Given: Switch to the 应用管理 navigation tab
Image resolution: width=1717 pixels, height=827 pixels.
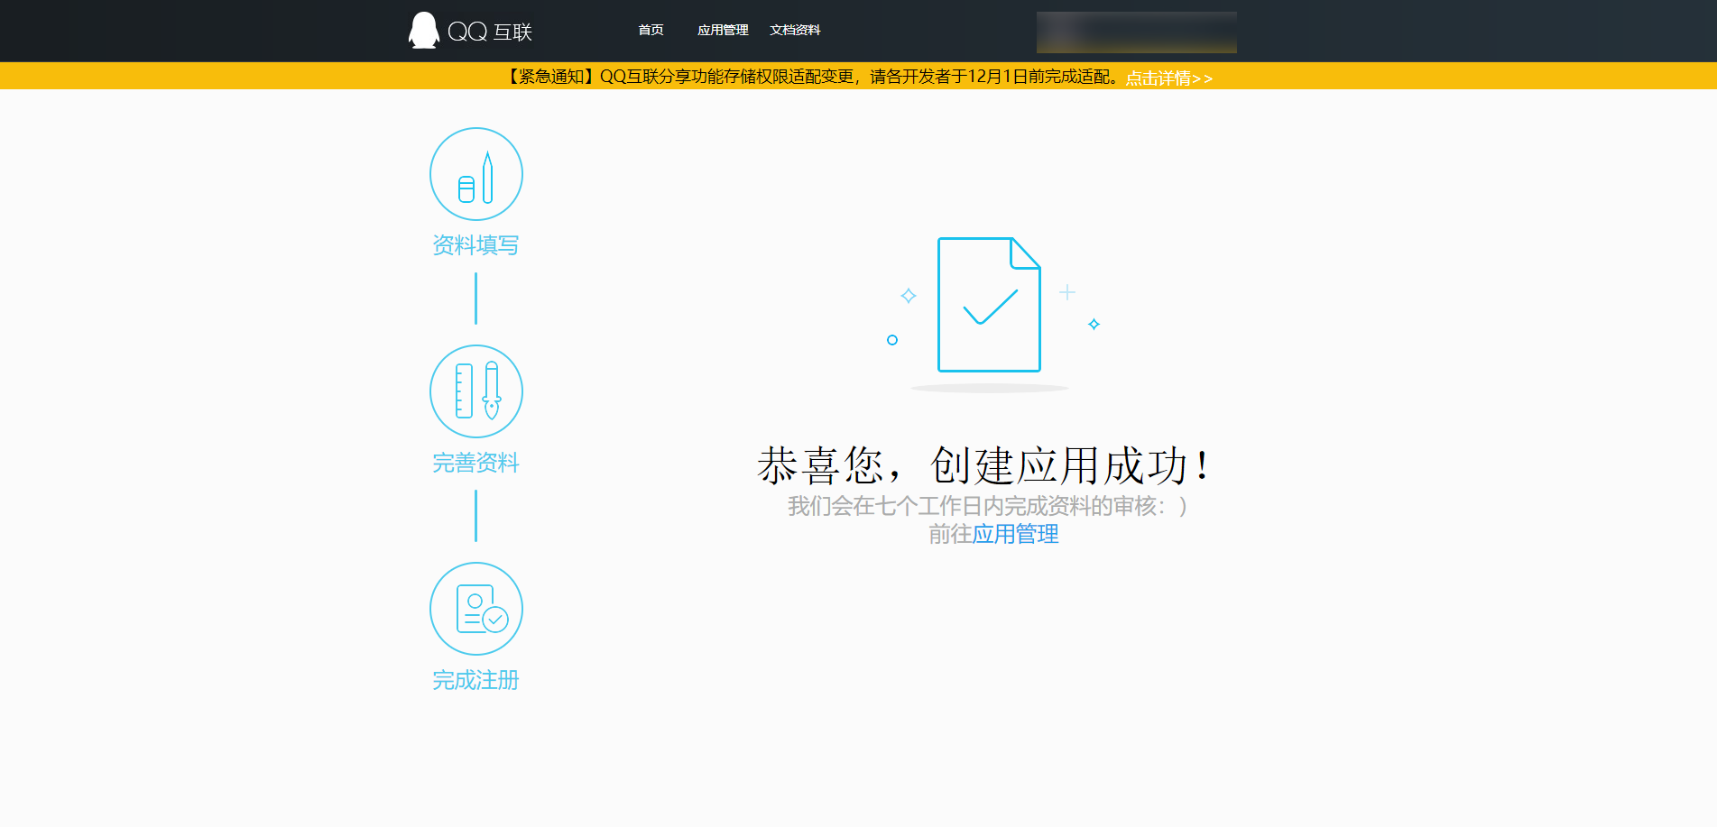Looking at the screenshot, I should click(x=724, y=30).
